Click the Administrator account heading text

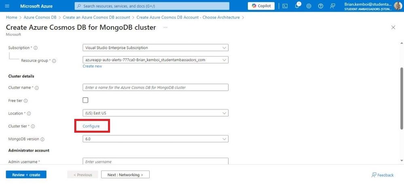point(29,151)
